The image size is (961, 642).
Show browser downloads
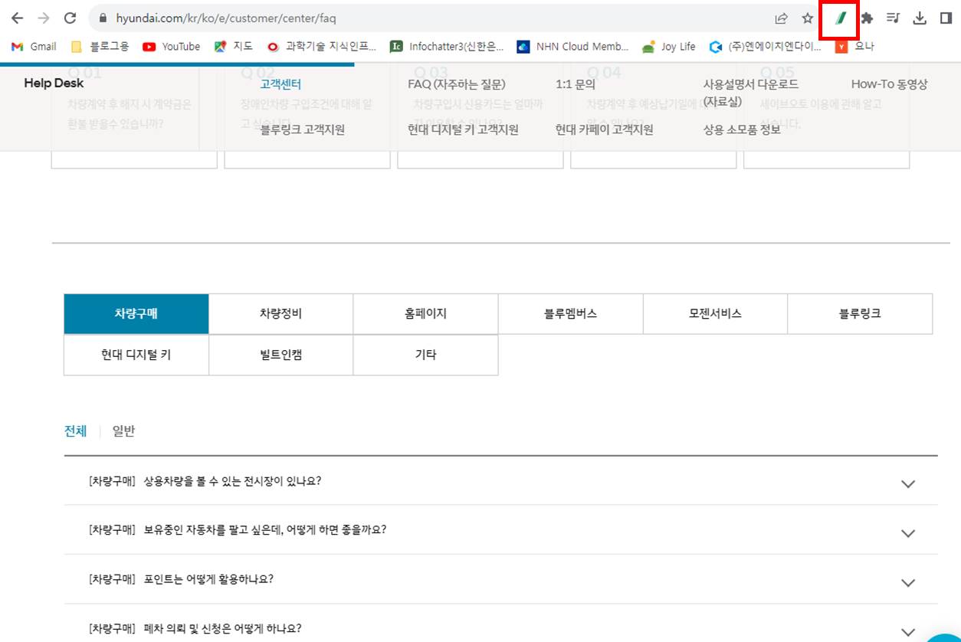[920, 18]
